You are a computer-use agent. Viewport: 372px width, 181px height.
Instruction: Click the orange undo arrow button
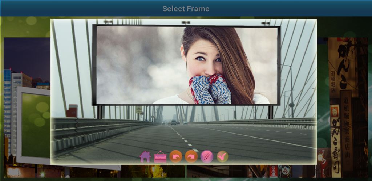coord(176,156)
